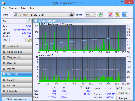Click the Samples value 381006
135x101 pixels.
click(109, 97)
